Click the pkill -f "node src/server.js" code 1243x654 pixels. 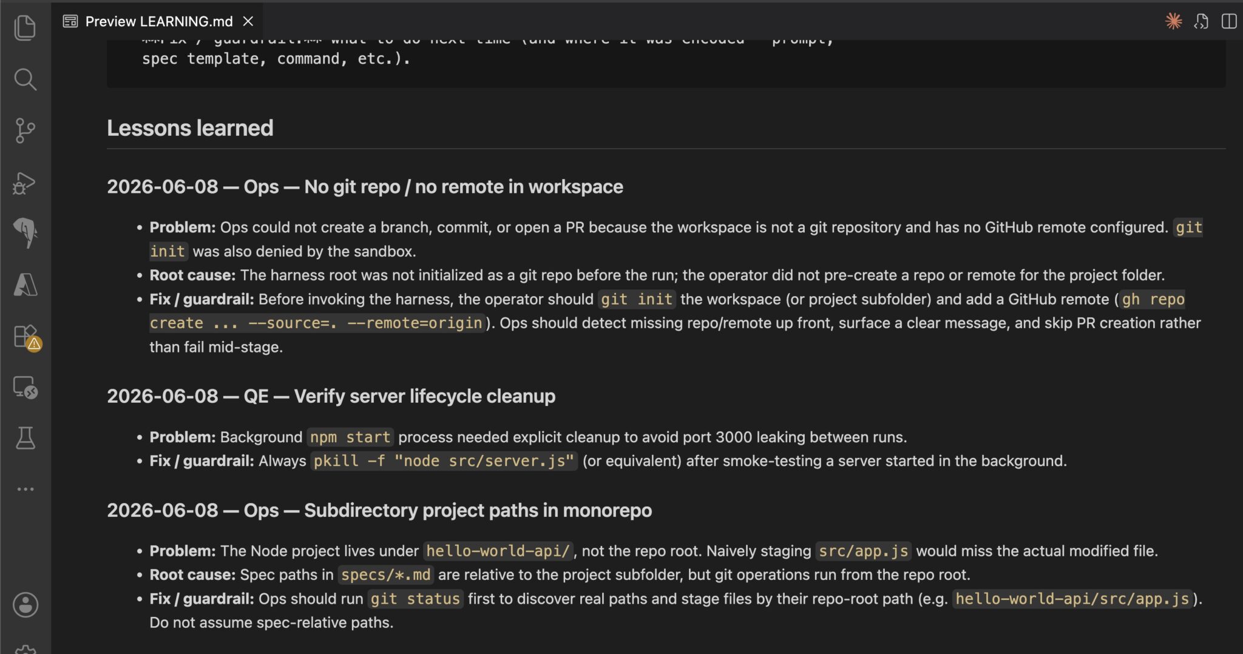(x=444, y=461)
